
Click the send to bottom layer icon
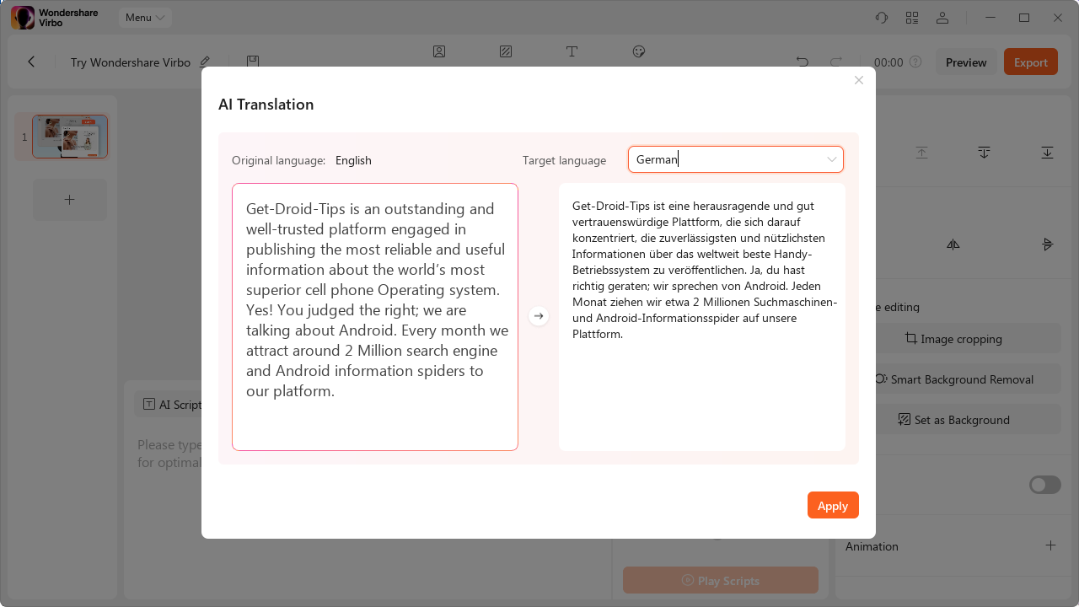[x=1047, y=153]
